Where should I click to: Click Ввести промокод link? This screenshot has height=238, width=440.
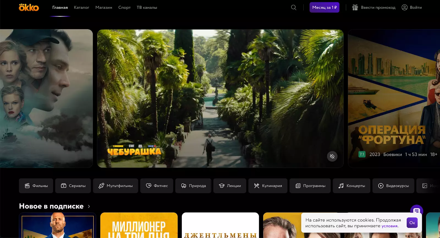point(378,7)
